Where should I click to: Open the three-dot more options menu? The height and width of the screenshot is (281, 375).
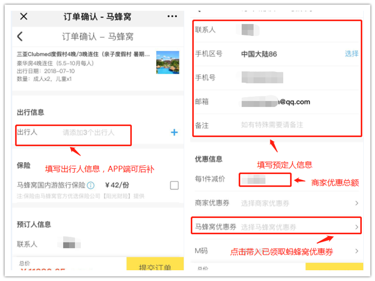(x=172, y=16)
